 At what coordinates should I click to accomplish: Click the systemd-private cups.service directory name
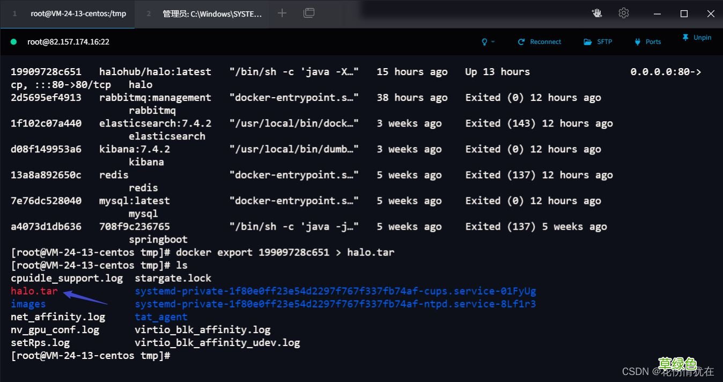point(335,291)
